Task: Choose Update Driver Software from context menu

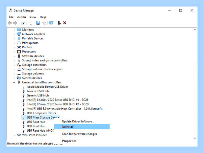Action: (x=78, y=121)
